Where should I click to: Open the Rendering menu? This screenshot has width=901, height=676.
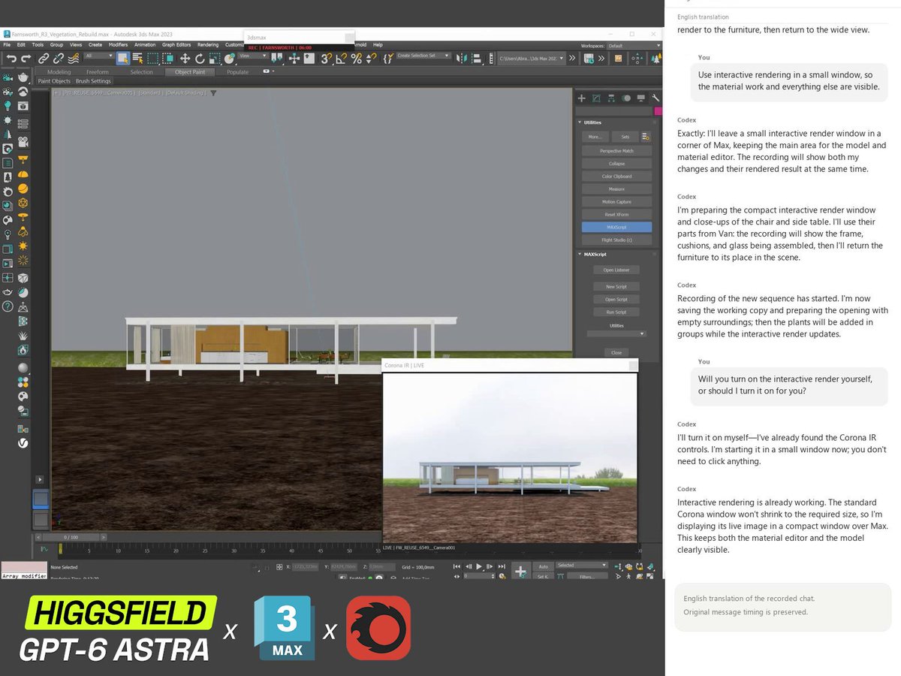coord(208,45)
